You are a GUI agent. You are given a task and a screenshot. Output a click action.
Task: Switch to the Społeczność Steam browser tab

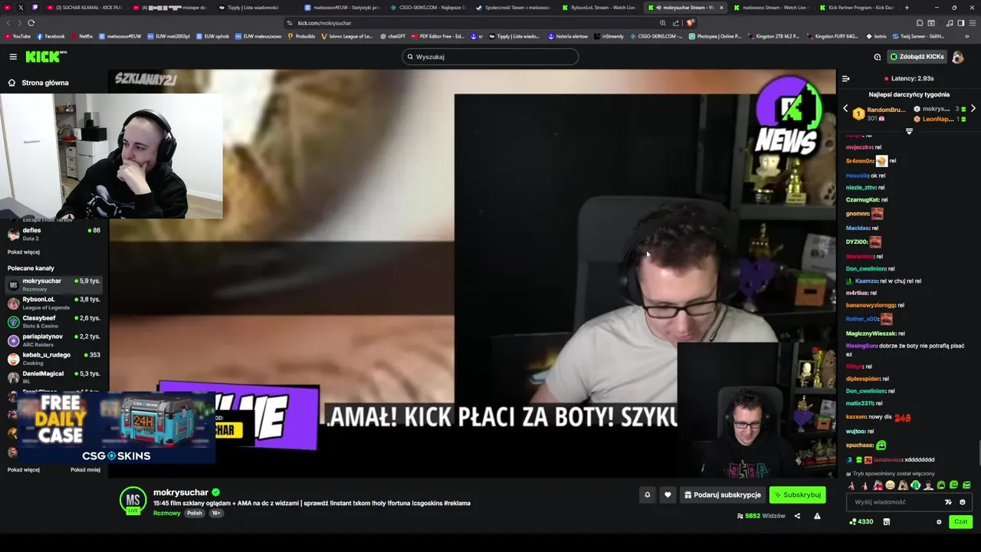pos(512,8)
